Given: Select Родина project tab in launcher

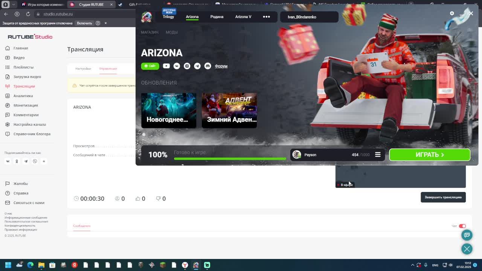Looking at the screenshot, I should 217,17.
